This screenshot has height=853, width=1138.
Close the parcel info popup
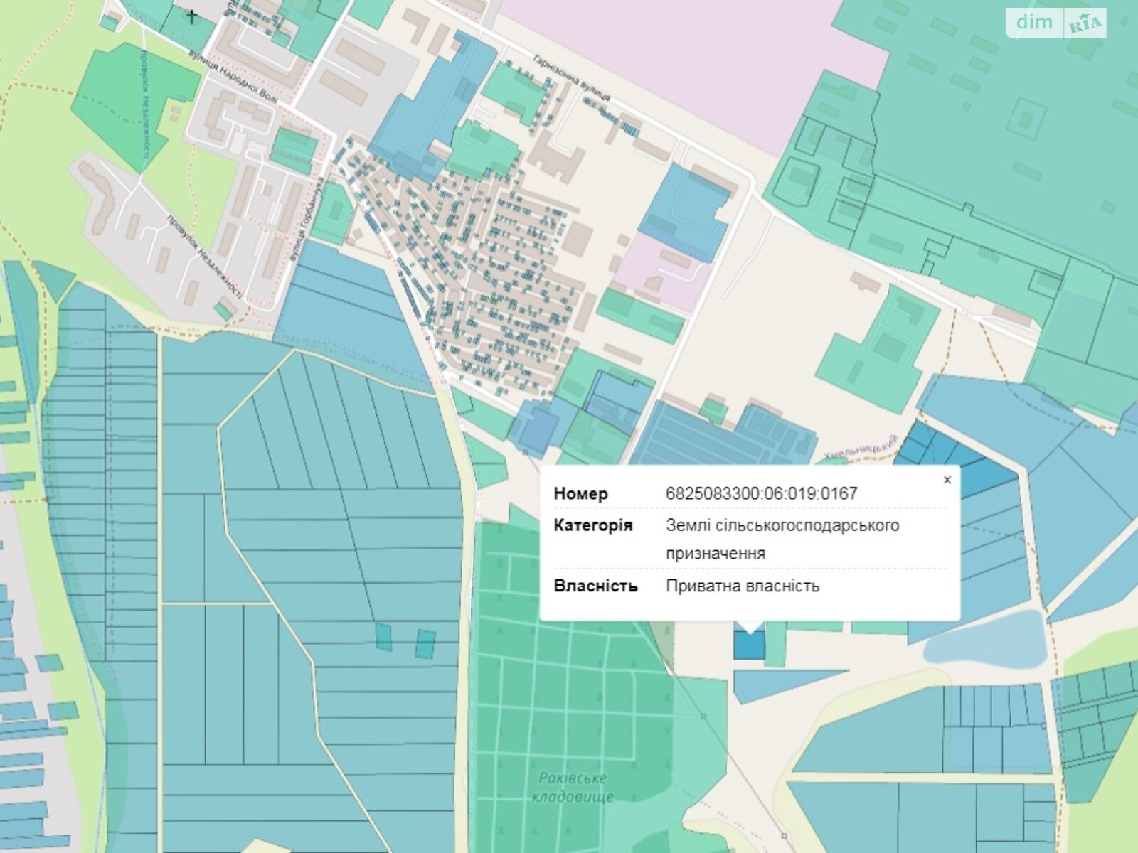947,480
